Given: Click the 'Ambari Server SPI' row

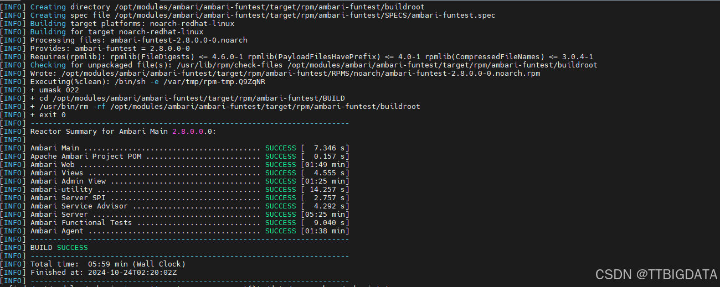Looking at the screenshot, I should [174, 198].
